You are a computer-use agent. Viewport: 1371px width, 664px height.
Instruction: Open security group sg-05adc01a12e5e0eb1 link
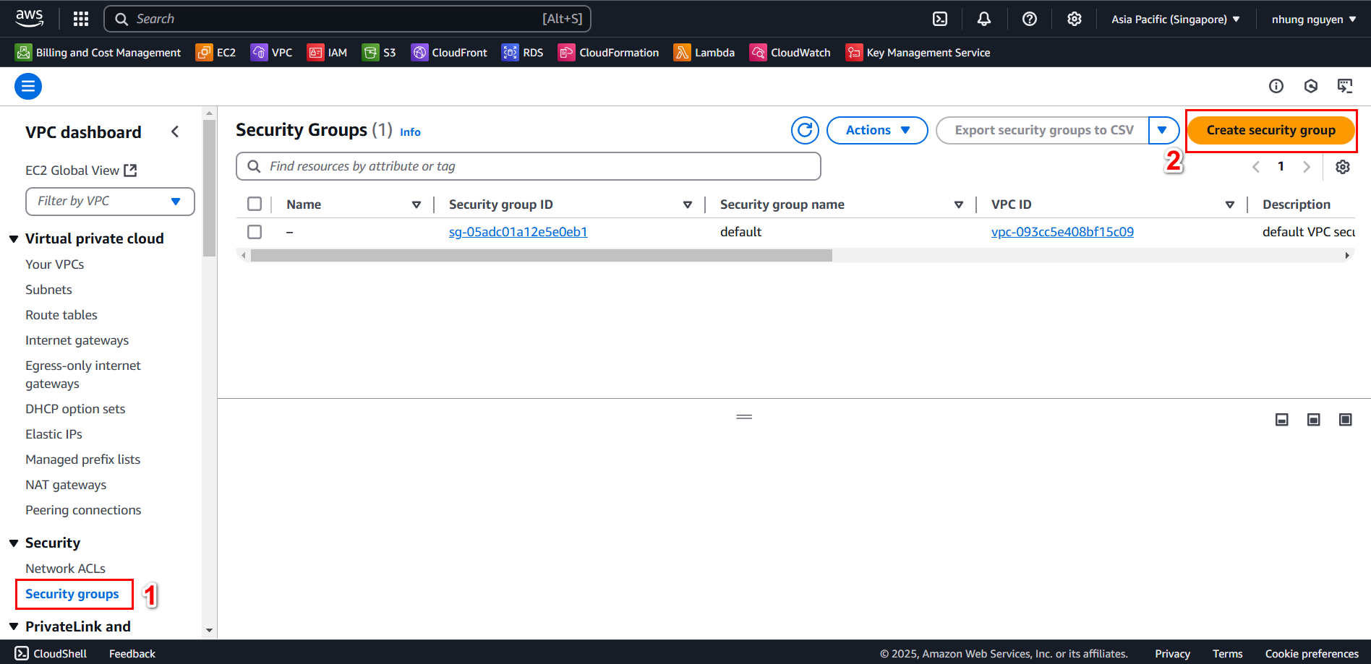click(518, 232)
